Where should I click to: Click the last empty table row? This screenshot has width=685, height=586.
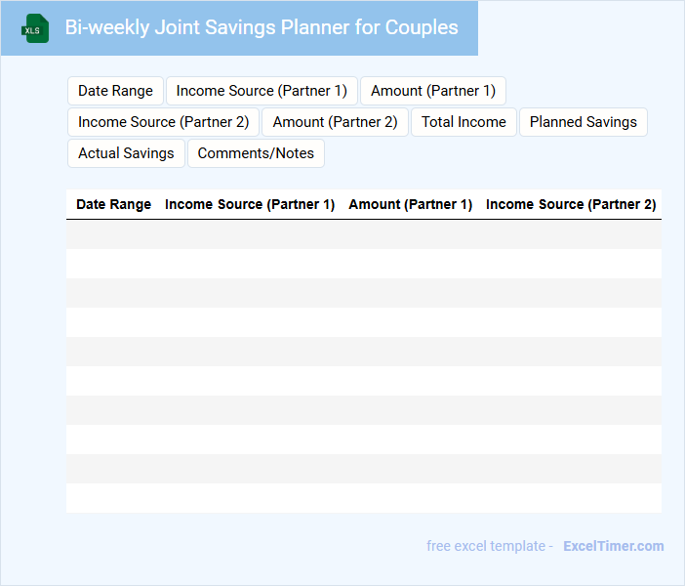[363, 498]
